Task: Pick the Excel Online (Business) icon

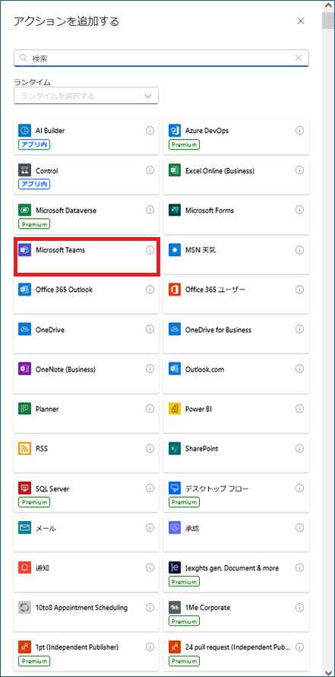Action: pos(175,170)
